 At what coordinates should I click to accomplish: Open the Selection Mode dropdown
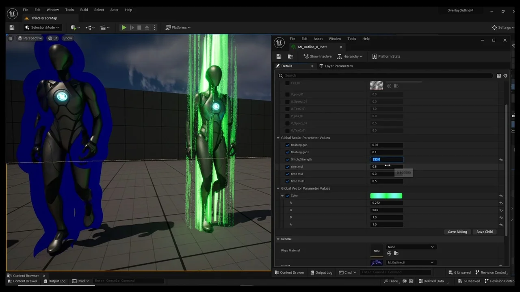(x=42, y=28)
